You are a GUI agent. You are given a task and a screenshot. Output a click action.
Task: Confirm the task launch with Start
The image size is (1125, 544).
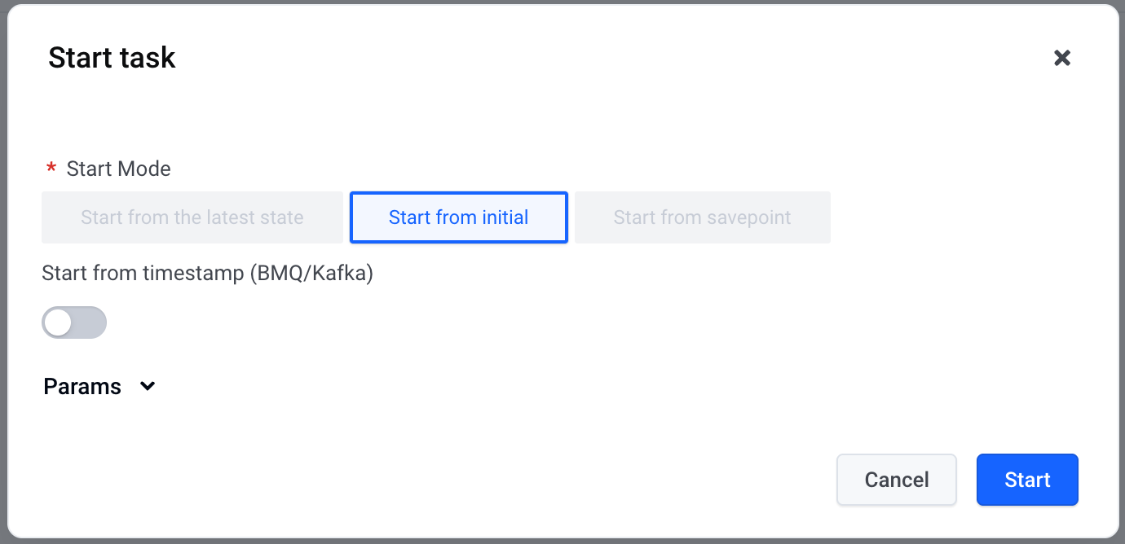pos(1027,480)
